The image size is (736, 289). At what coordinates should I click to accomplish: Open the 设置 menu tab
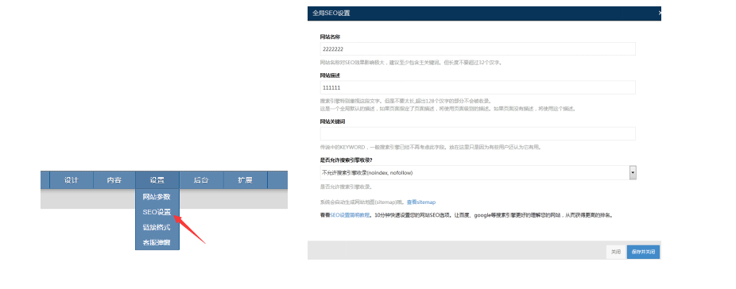pyautogui.click(x=157, y=180)
